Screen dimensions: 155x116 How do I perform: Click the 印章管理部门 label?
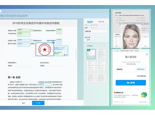[12, 63]
